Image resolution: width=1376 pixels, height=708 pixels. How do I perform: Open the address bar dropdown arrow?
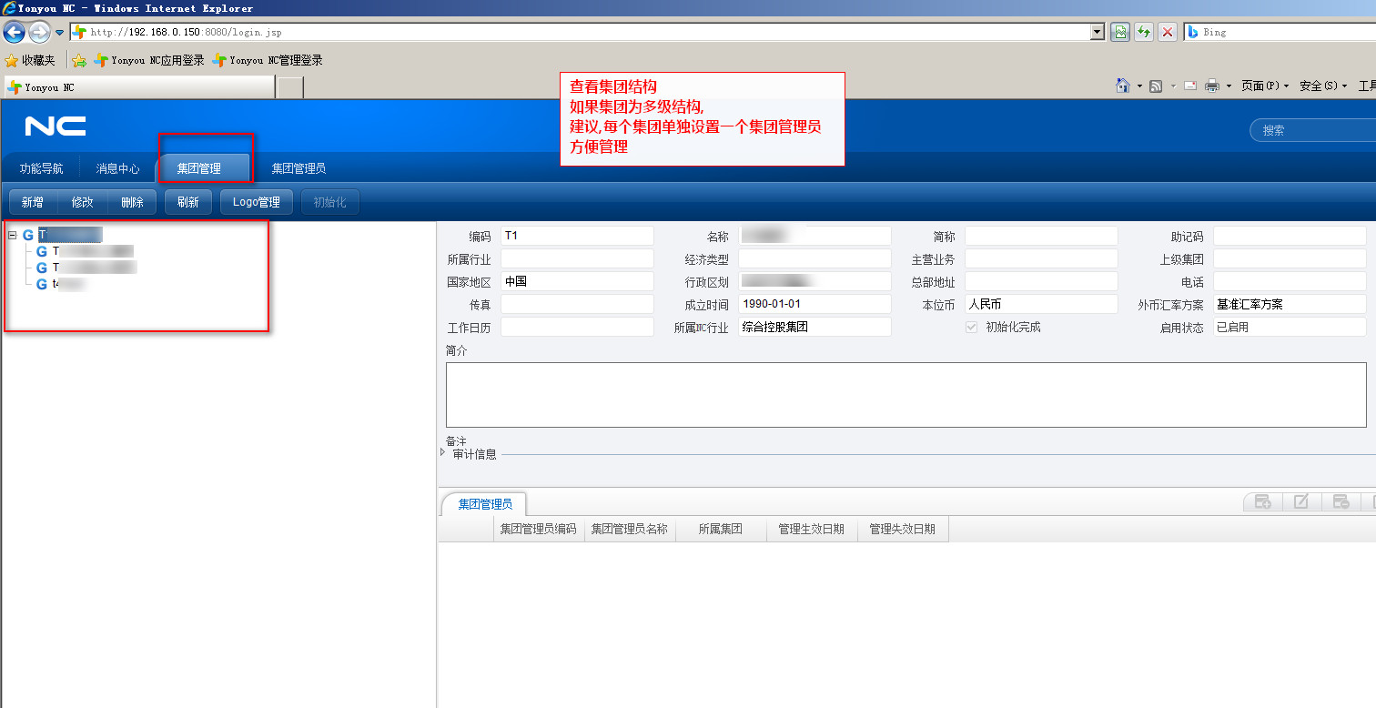(1097, 32)
